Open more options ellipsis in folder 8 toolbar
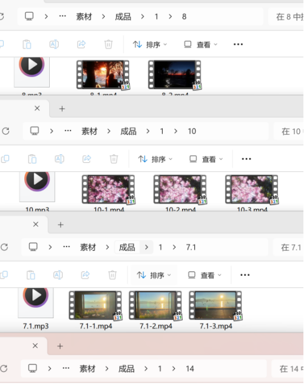The height and width of the screenshot is (385, 304). click(x=238, y=44)
